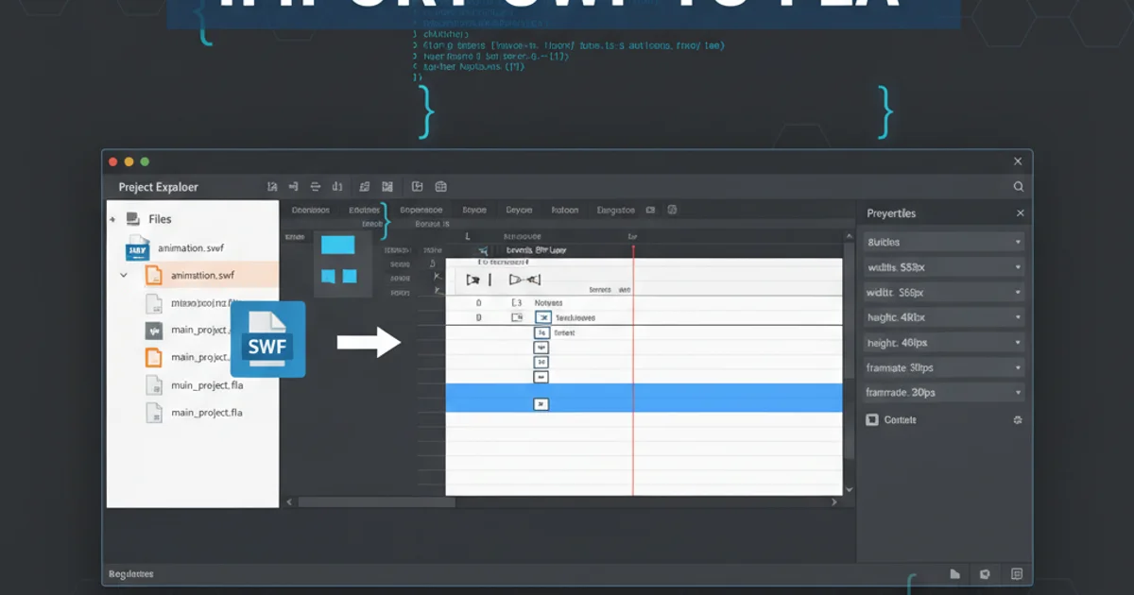Click the gear icon beside Contlete
Viewport: 1134px width, 595px height.
[1018, 420]
